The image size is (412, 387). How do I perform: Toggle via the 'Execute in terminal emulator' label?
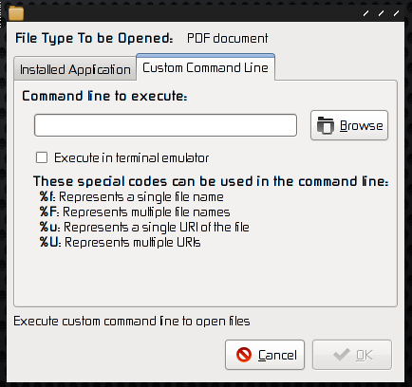[x=131, y=157]
